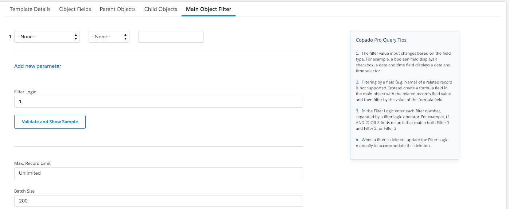Click the Main Object Filter tab
This screenshot has height=209, width=509.
pyautogui.click(x=209, y=9)
